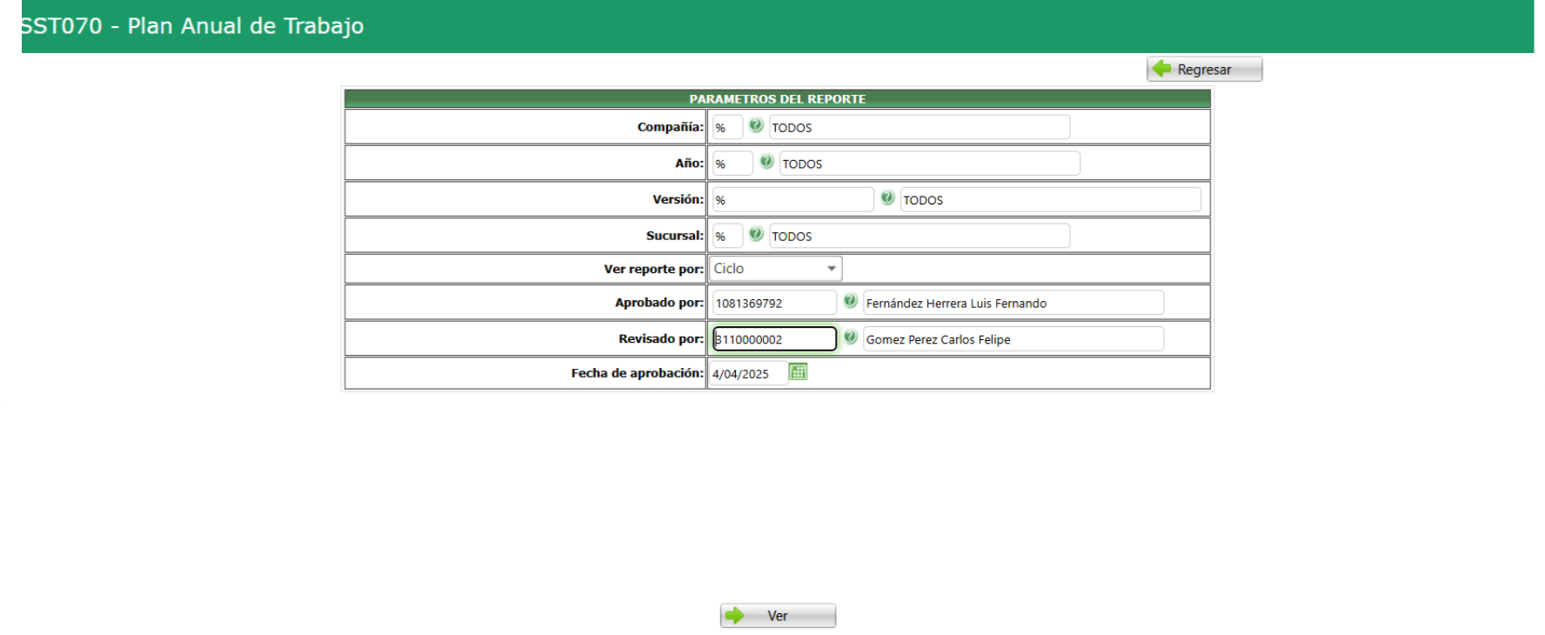
Task: Focus the Sucursal code field
Action: tap(727, 236)
